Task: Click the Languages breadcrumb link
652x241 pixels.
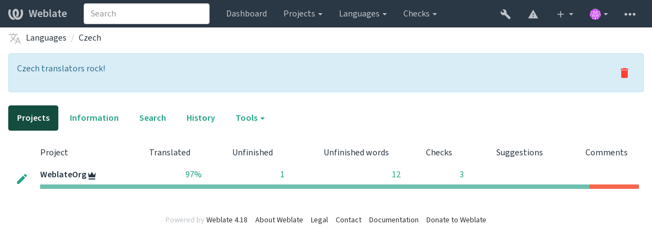Action: (x=46, y=38)
